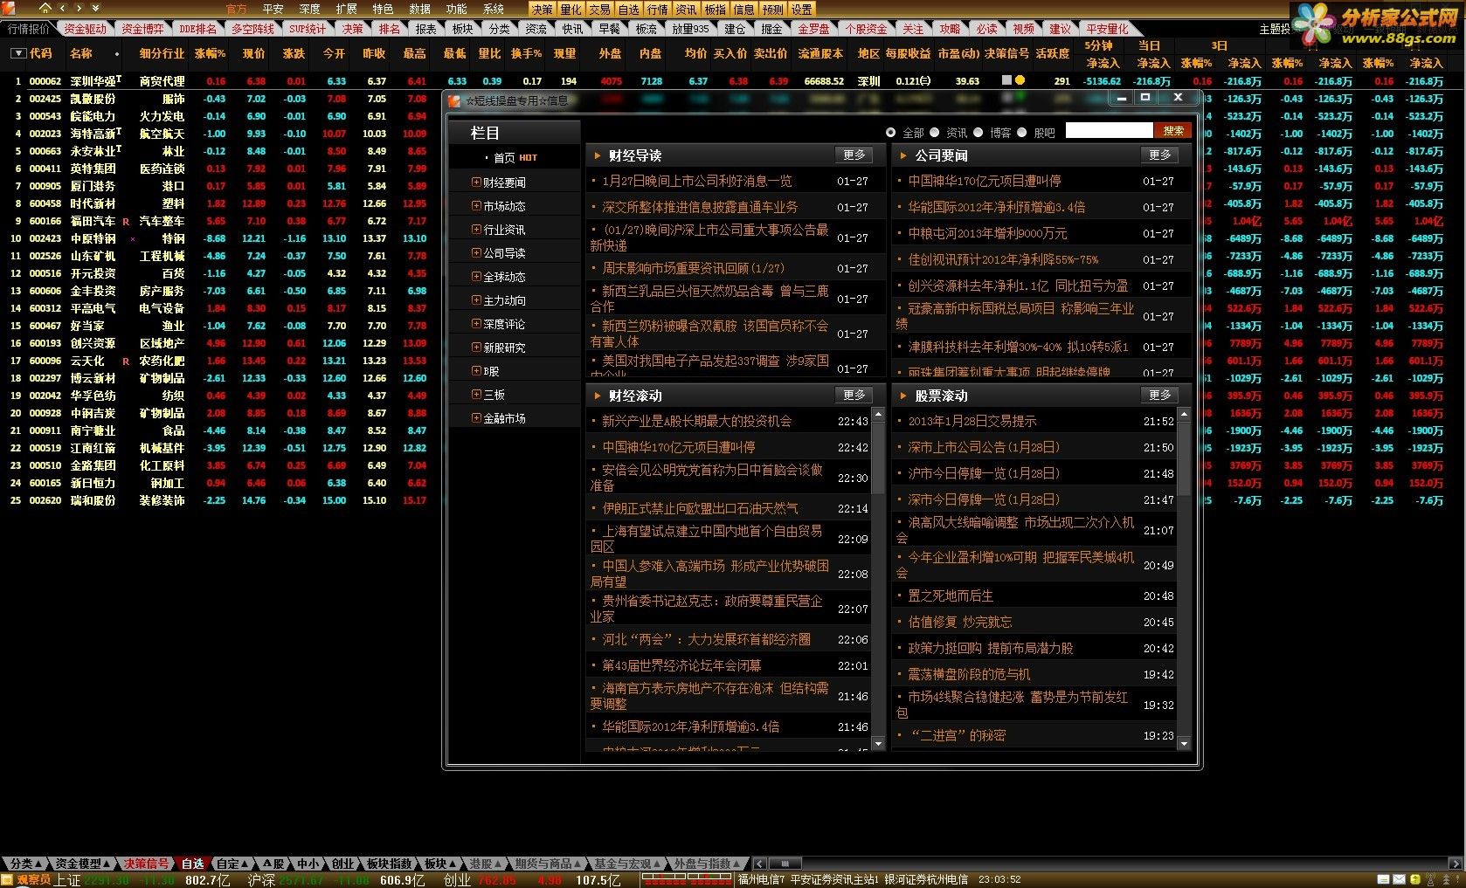Select the 全部 radio button
The image size is (1466, 888).
(x=890, y=133)
